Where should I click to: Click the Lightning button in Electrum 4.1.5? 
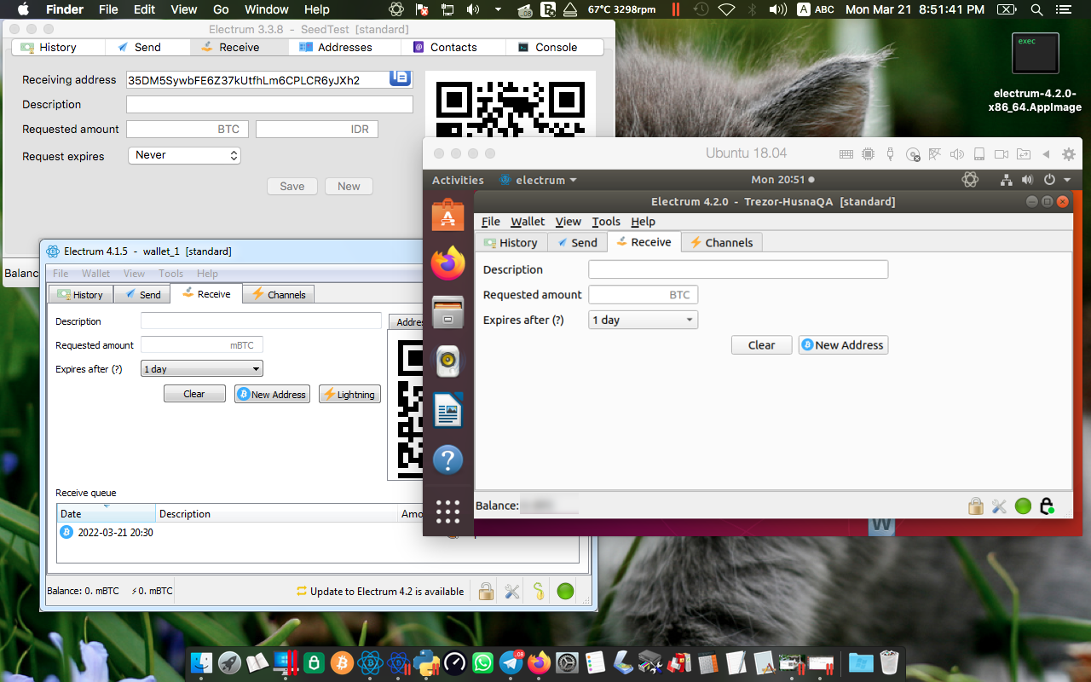coord(349,395)
